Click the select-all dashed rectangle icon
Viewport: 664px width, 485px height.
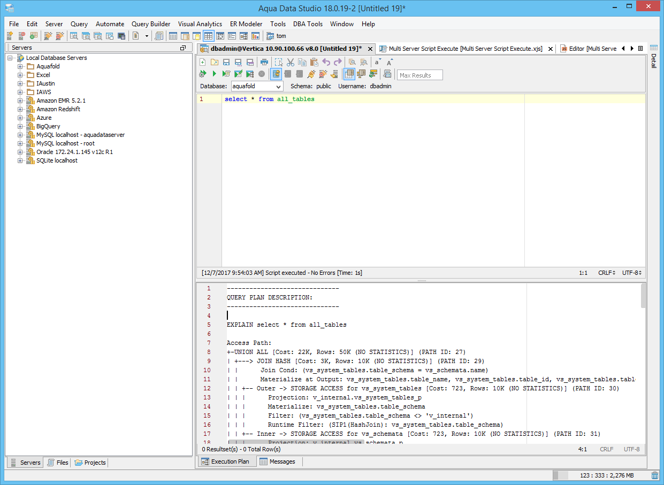coord(279,62)
